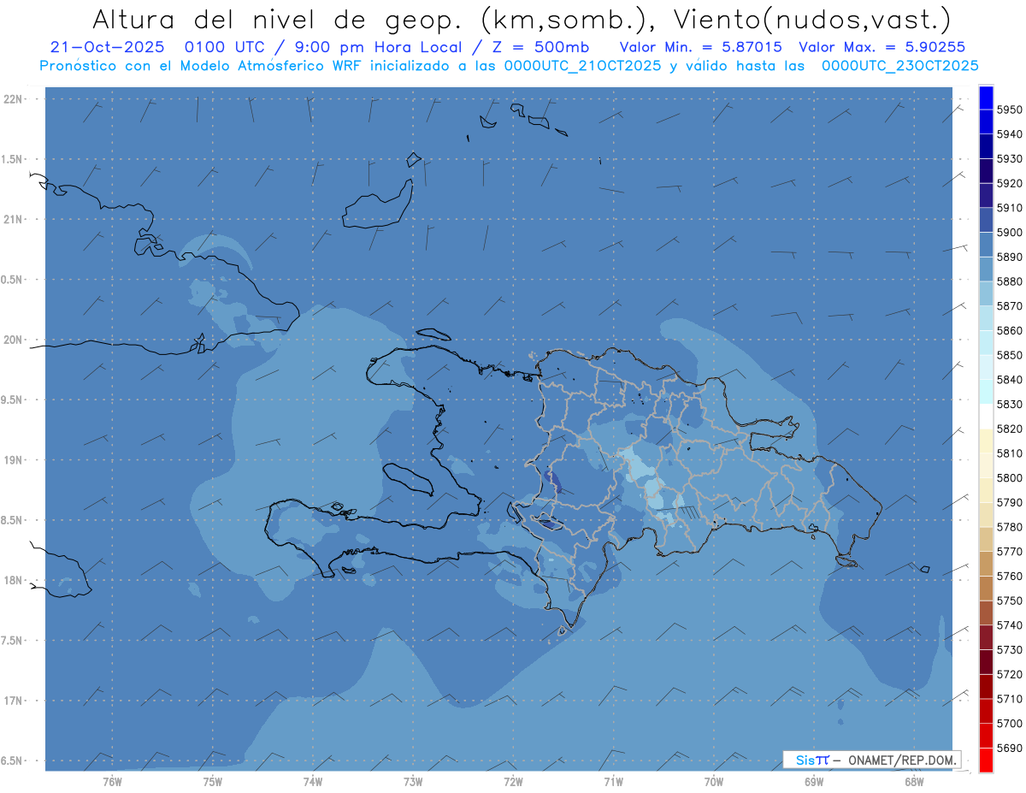Screen dimensions: 1026x793
Task: Click the '20N' latitude label
Action: [x=13, y=340]
